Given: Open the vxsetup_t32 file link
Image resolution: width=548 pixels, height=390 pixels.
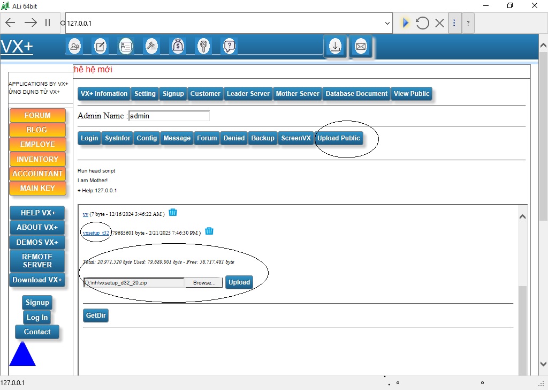Looking at the screenshot, I should tap(96, 233).
